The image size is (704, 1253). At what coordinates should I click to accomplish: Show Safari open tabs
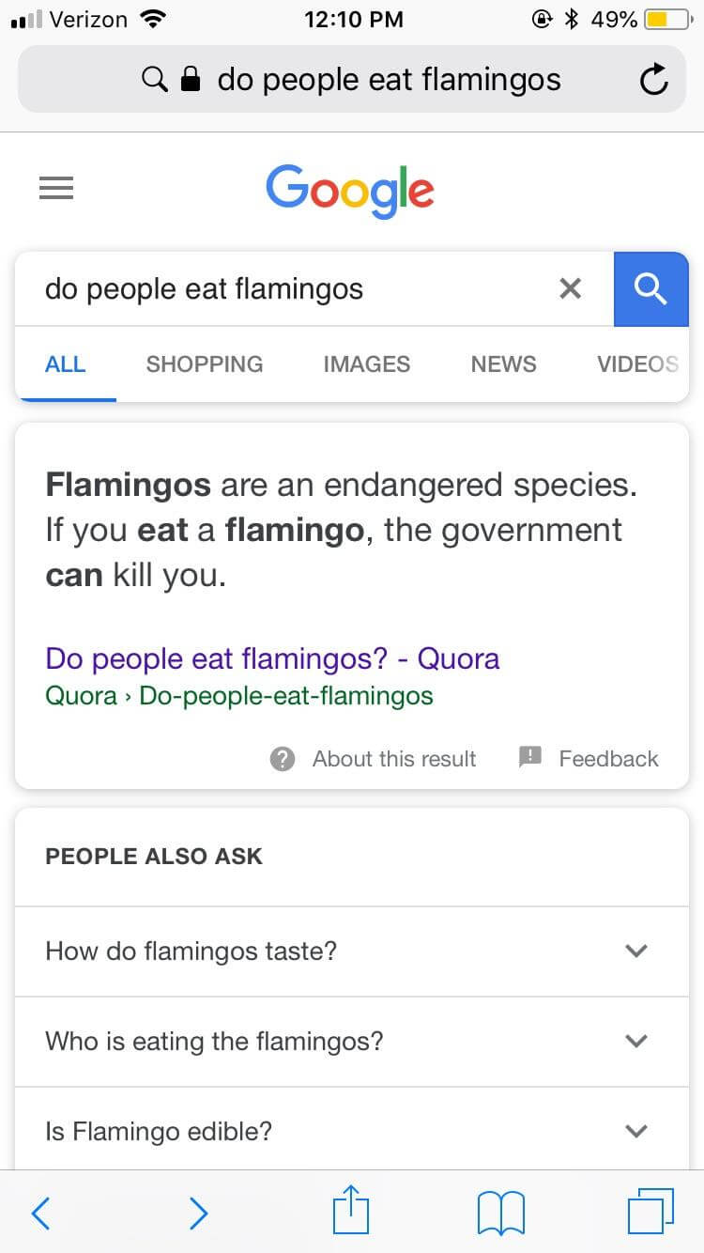click(x=650, y=1211)
